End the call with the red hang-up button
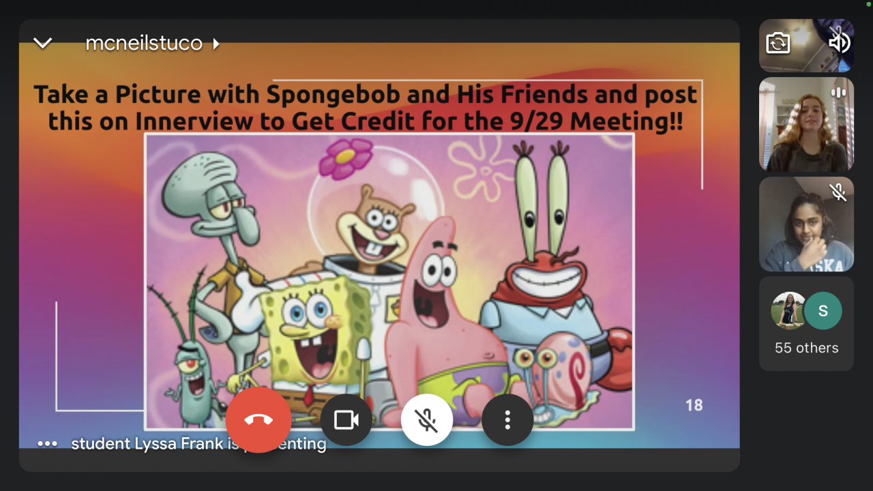Screen dimensions: 873x491 258,420
